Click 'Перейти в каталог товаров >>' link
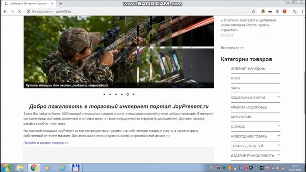The width and height of the screenshot is (306, 172). coord(46,143)
